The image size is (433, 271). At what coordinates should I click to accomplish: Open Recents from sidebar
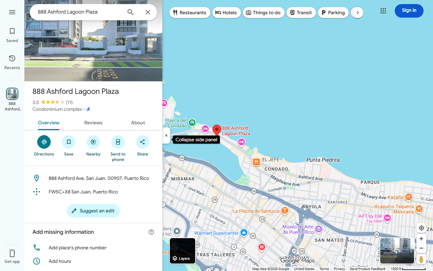12,62
